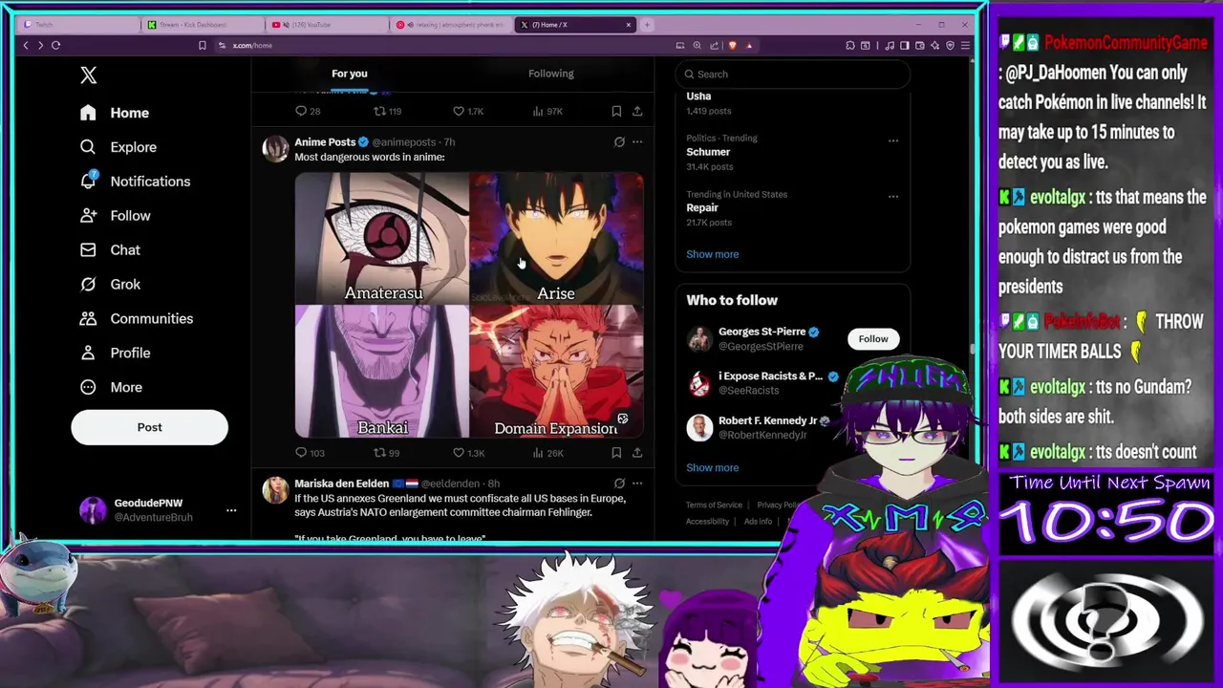Switch to the Following tab
The height and width of the screenshot is (688, 1223).
pos(551,74)
